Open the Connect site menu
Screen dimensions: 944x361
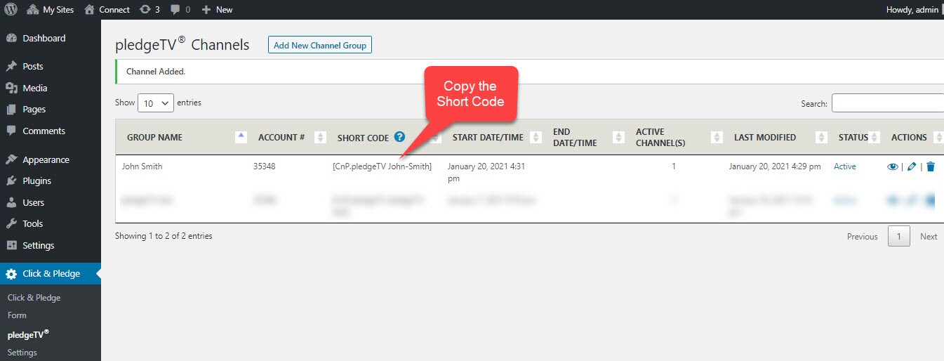pos(107,9)
